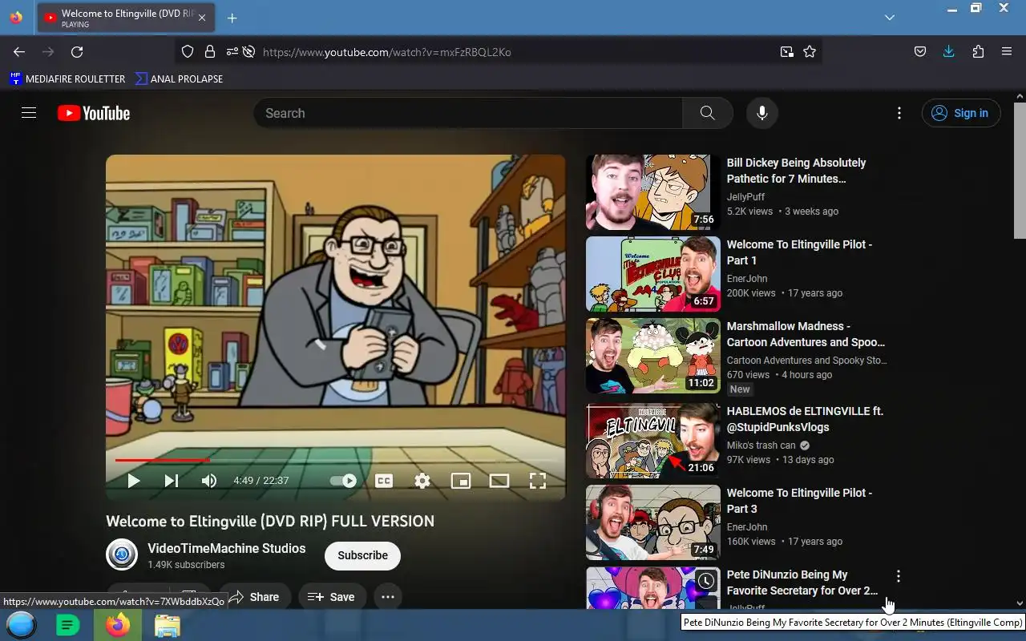The image size is (1026, 641).
Task: Open the Save to Pocket icon
Action: click(920, 52)
